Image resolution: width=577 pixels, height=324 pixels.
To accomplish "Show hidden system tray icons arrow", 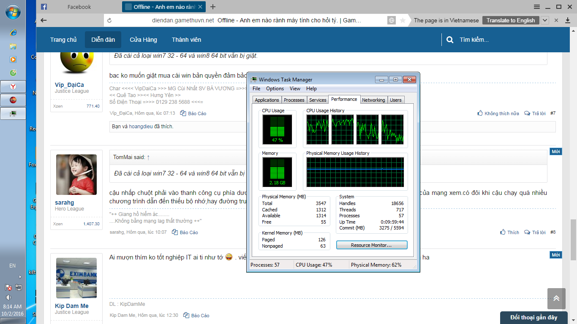I will [x=20, y=277].
